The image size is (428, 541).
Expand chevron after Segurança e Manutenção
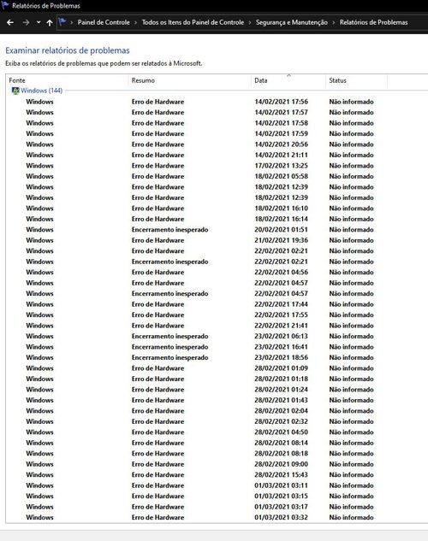(334, 22)
